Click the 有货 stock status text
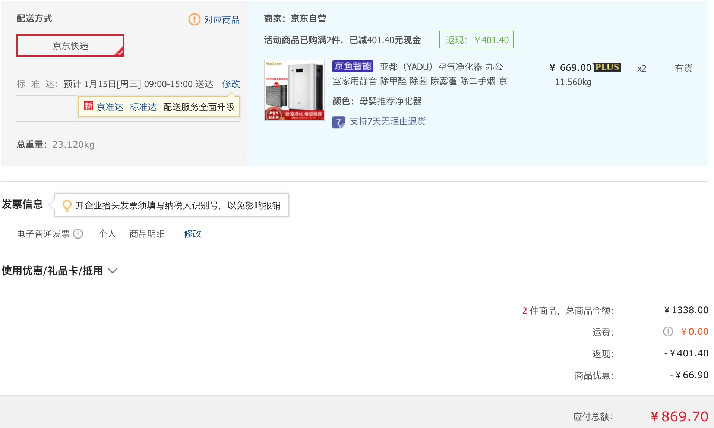Image resolution: width=714 pixels, height=428 pixels. click(x=683, y=68)
